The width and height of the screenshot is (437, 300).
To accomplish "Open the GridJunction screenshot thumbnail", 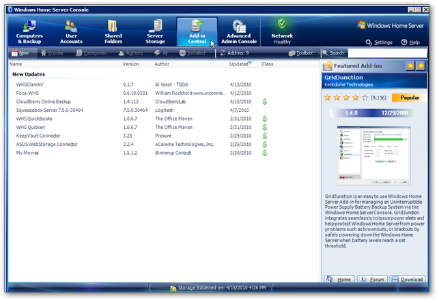I will coord(373,155).
